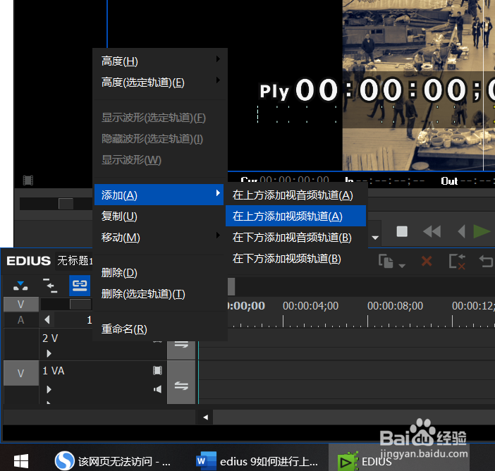The width and height of the screenshot is (495, 471).
Task: Click the paste clip icon in timeline toolbar
Action: pos(386,262)
